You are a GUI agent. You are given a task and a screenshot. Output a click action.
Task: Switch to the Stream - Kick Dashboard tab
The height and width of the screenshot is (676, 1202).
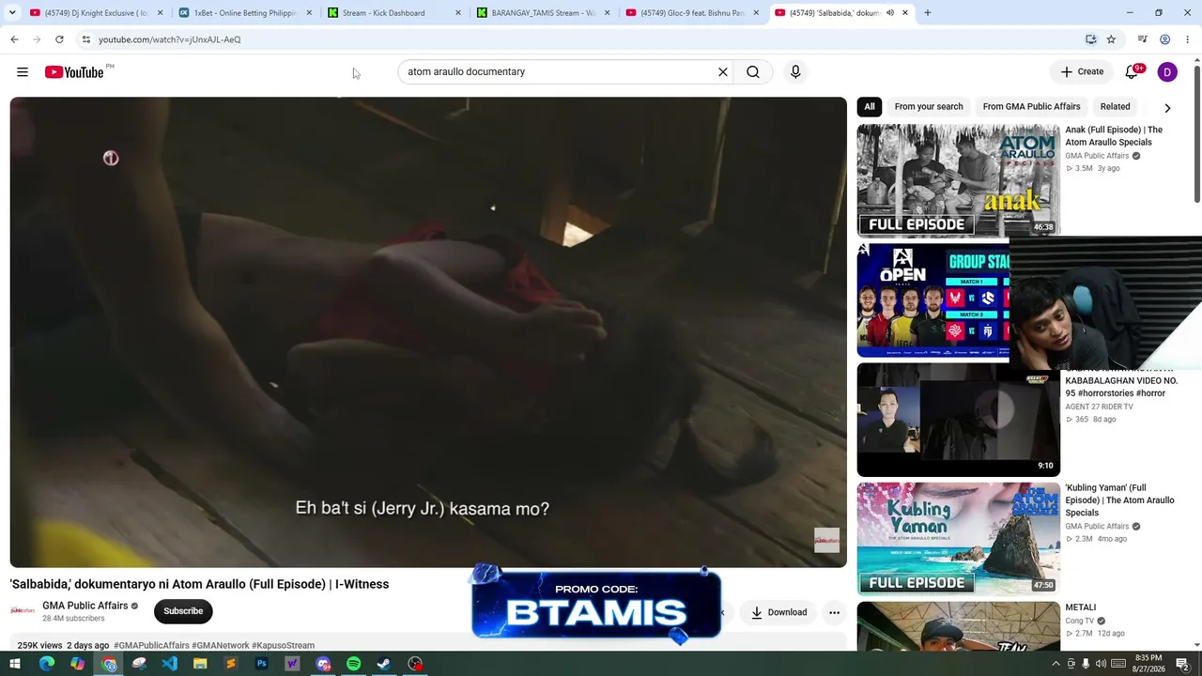[394, 13]
